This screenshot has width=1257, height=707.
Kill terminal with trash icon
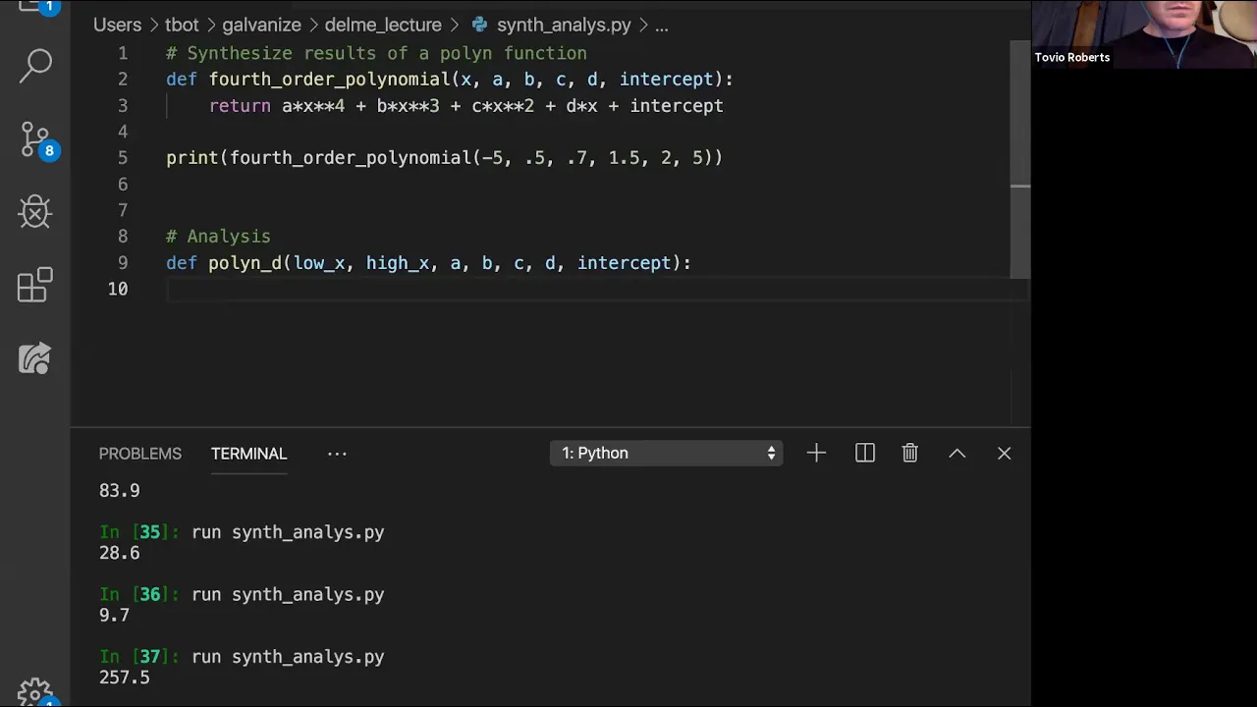tap(910, 453)
